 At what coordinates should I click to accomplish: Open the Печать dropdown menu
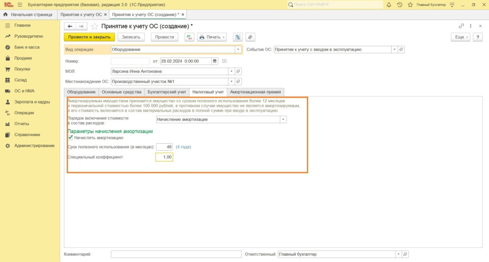tap(212, 37)
